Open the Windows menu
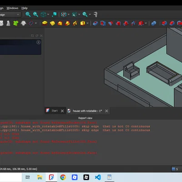The height and width of the screenshot is (182, 182). point(12,8)
